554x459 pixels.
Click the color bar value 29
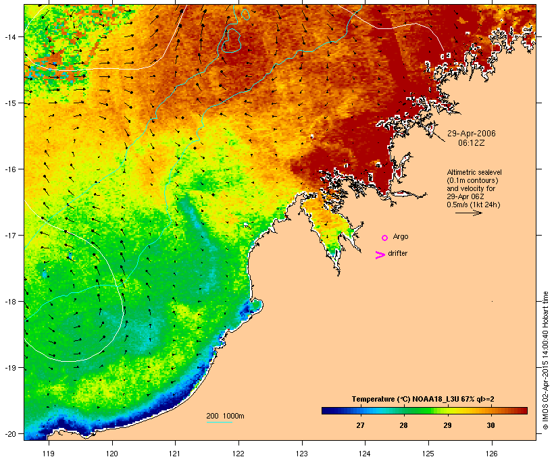447,425
